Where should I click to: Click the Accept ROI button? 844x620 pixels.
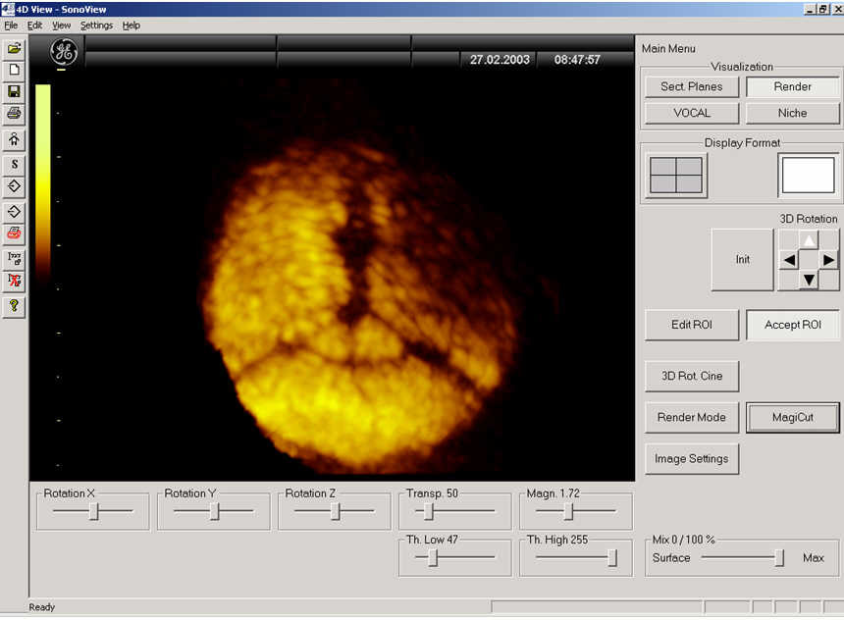coord(792,325)
